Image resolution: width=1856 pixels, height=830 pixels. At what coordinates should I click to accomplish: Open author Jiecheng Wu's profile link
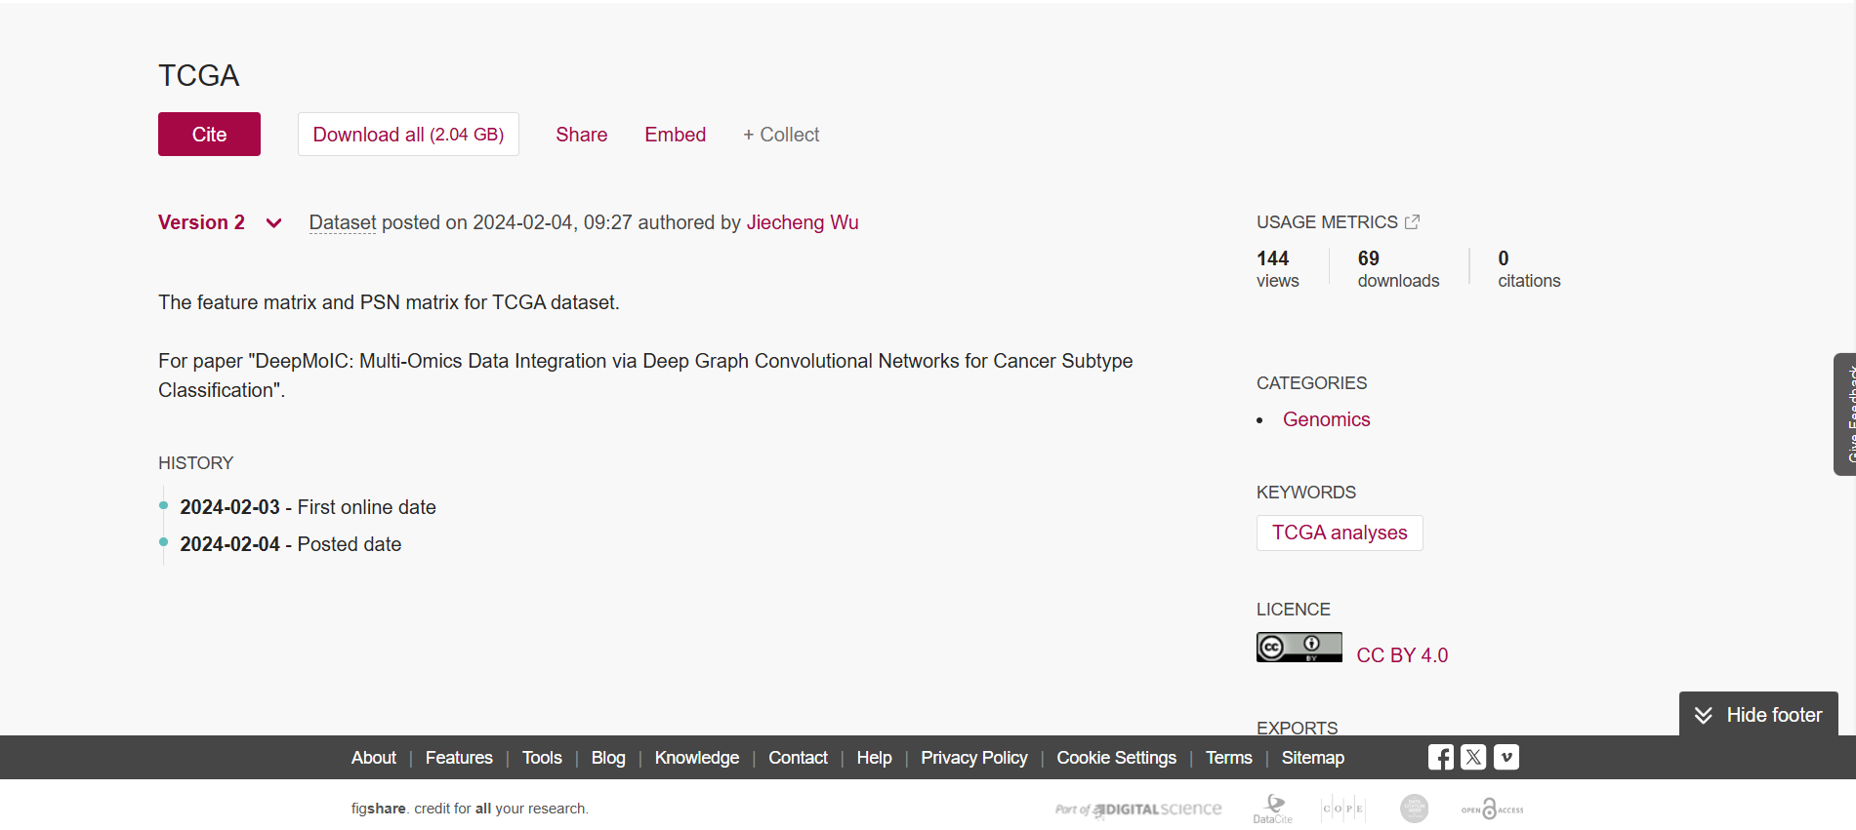tap(803, 222)
